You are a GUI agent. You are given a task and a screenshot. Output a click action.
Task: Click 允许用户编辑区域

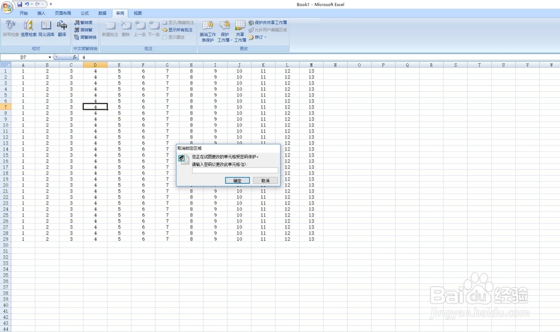(268, 30)
